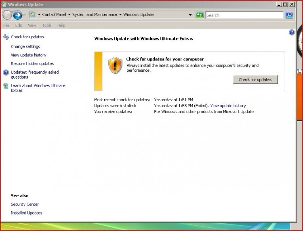Open Change settings link
The image size is (303, 231).
25,46
